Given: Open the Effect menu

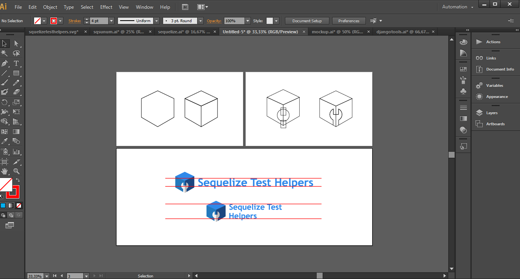Looking at the screenshot, I should [x=106, y=7].
